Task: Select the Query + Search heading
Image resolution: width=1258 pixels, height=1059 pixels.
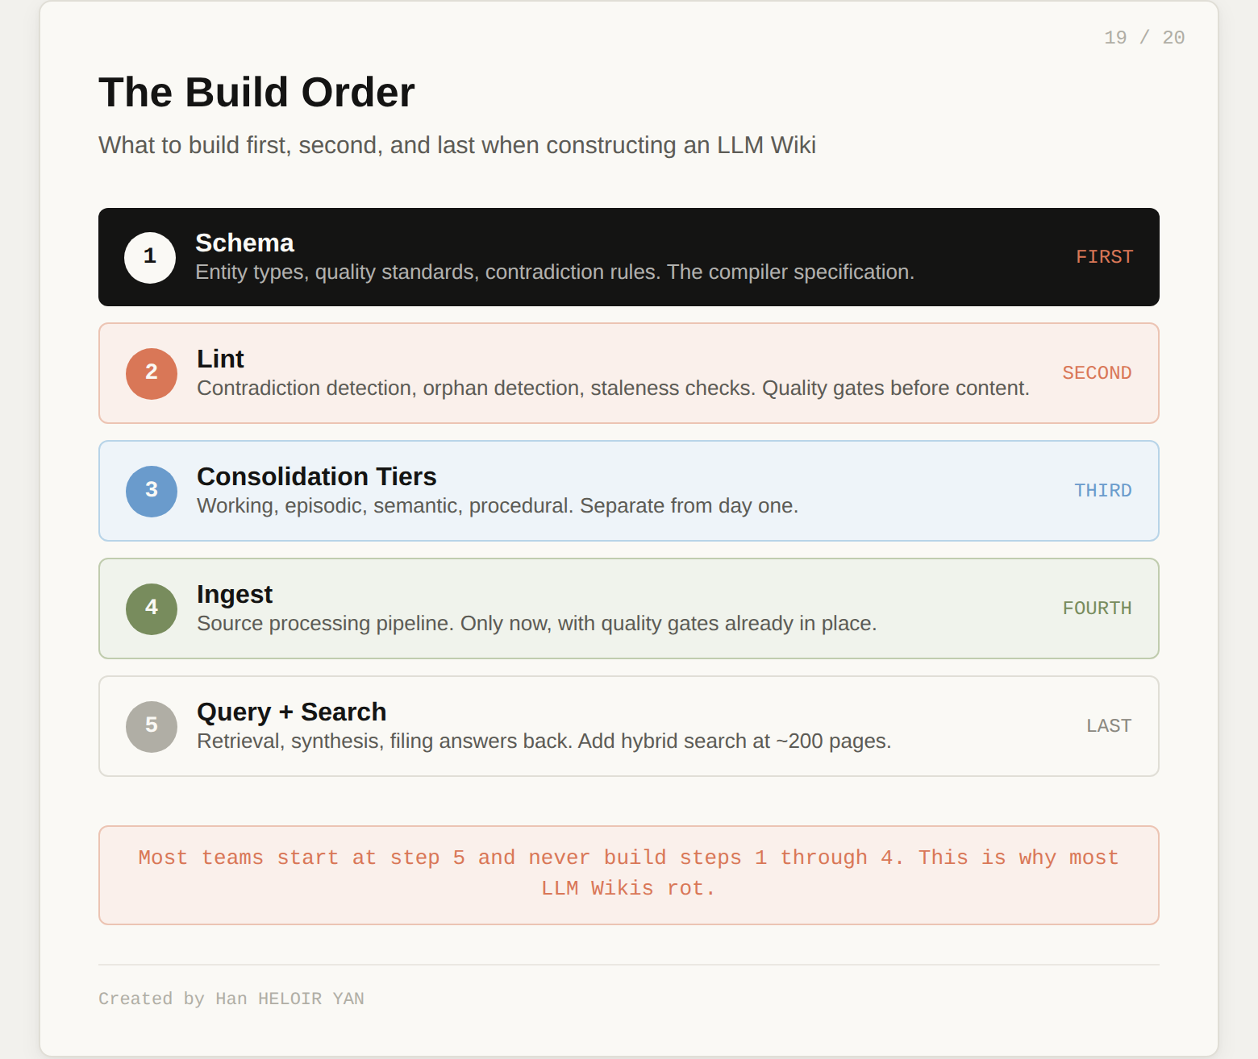Action: 292,712
